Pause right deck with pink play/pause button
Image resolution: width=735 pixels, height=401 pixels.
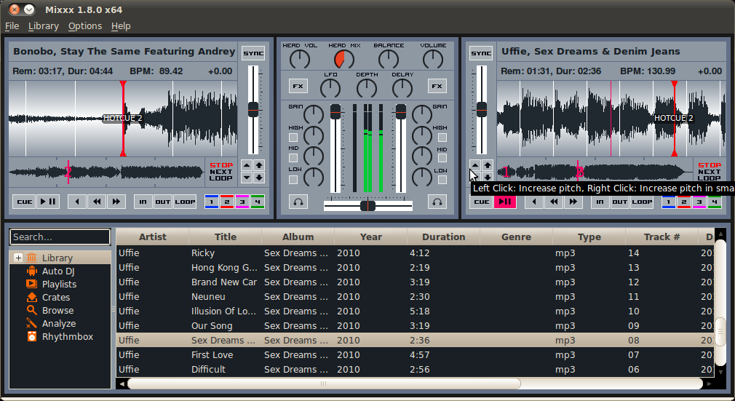coord(505,202)
